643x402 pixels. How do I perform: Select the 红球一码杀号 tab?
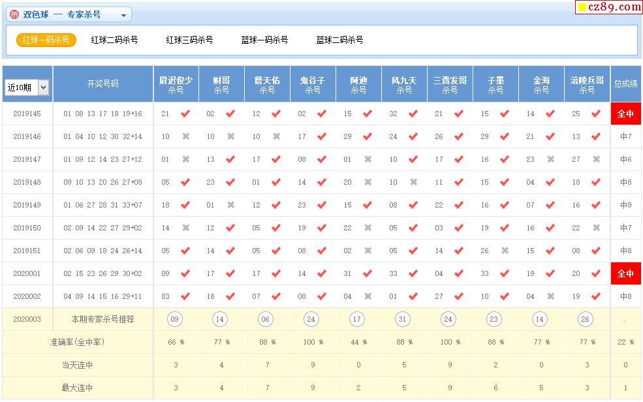pos(46,40)
